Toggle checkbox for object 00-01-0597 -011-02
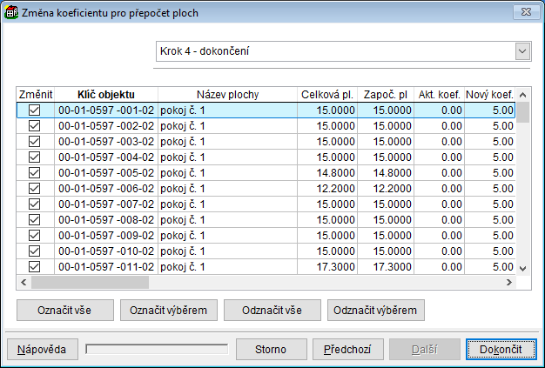545x368 pixels. coord(35,267)
